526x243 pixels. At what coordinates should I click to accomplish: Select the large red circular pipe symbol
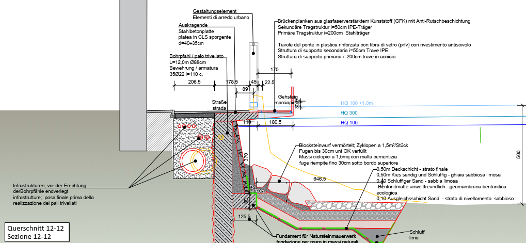pyautogui.click(x=196, y=160)
